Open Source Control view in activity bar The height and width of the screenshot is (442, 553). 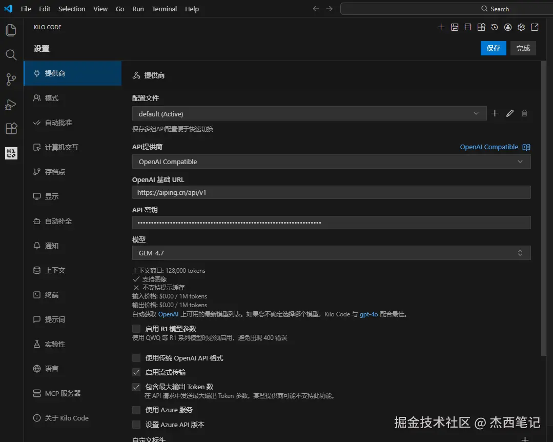11,79
